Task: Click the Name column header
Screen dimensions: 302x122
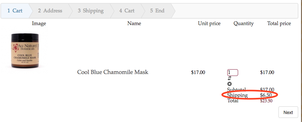Action: [x=134, y=24]
